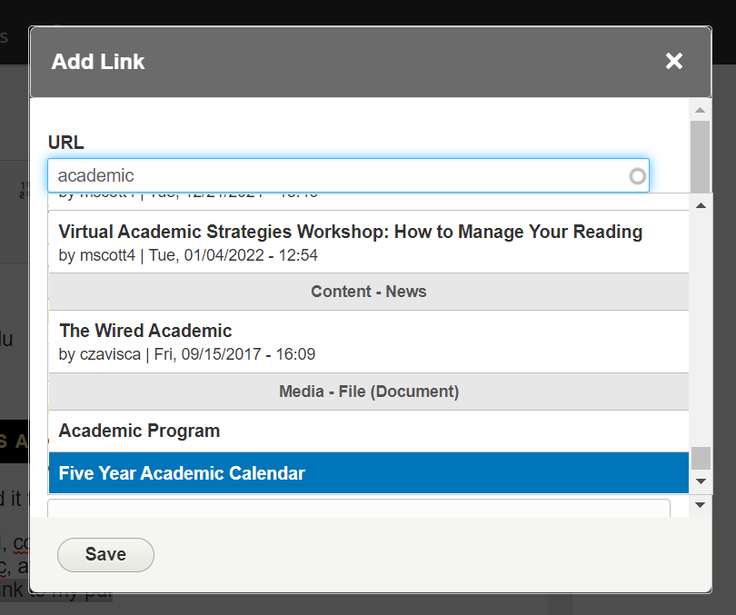The image size is (736, 615).
Task: Click the dialog scrollbar up arrow
Action: (700, 111)
